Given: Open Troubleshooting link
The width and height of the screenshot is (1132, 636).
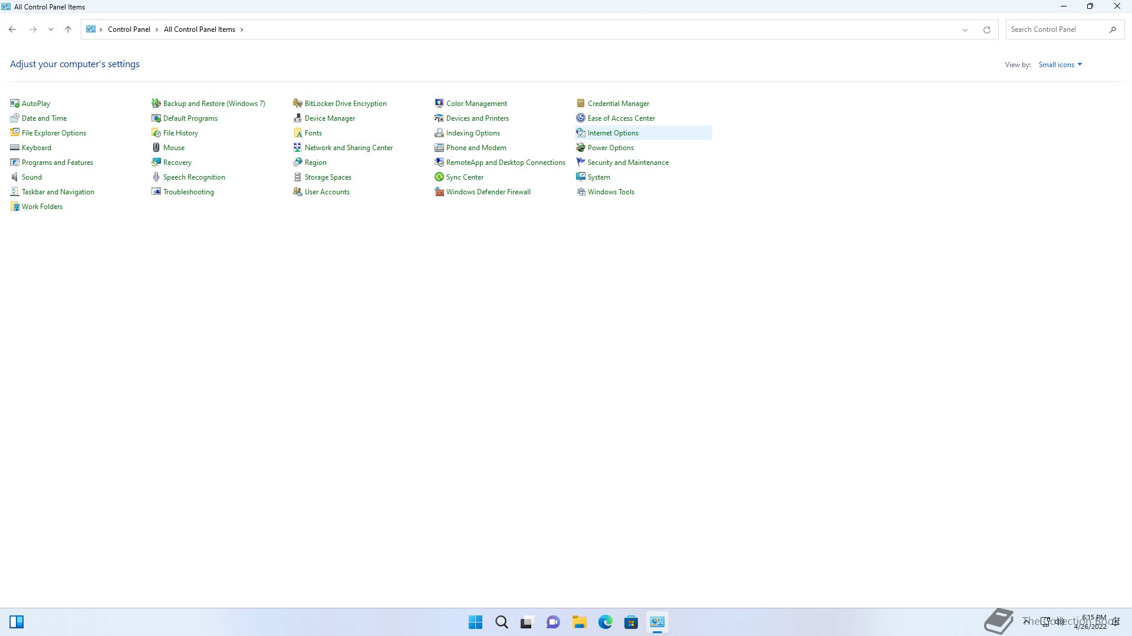Looking at the screenshot, I should click(x=189, y=192).
